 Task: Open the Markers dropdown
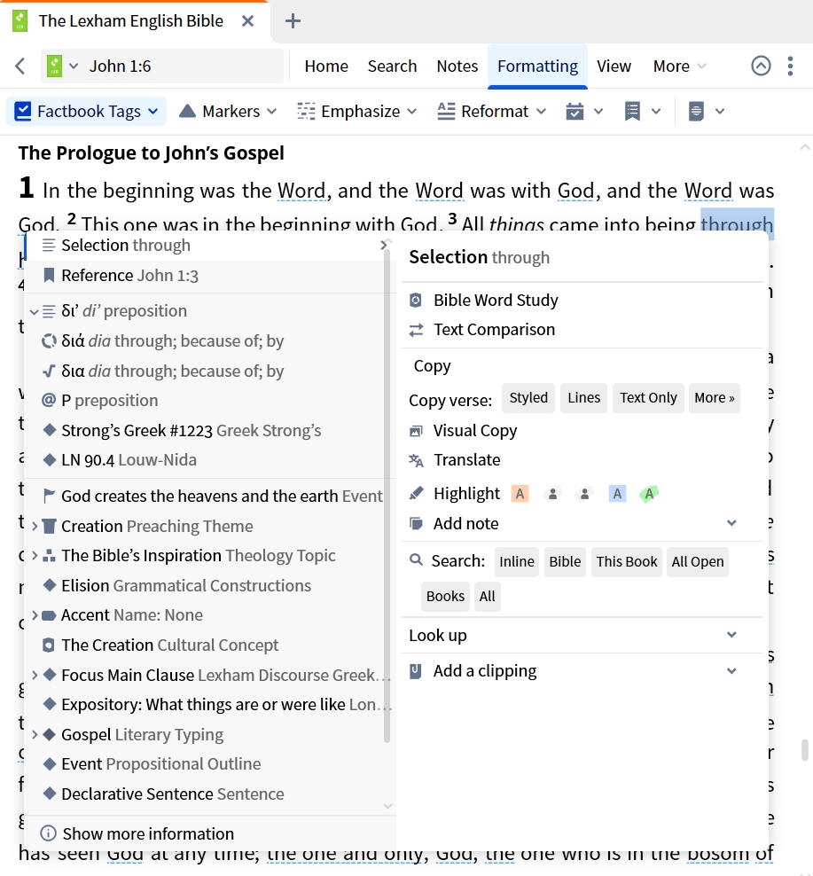coord(228,111)
